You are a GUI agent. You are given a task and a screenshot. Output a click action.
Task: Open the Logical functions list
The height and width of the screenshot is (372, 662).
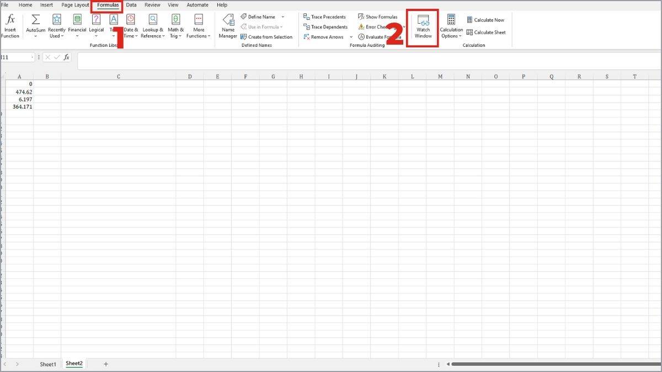(x=97, y=26)
